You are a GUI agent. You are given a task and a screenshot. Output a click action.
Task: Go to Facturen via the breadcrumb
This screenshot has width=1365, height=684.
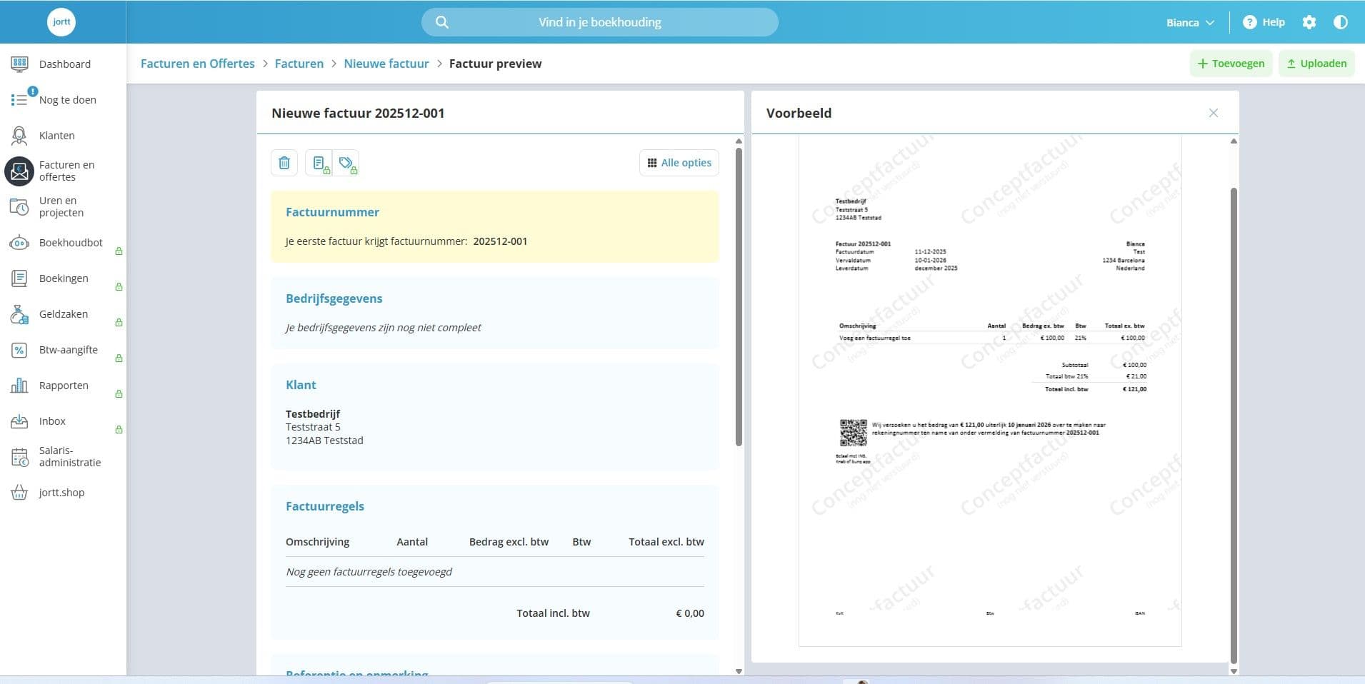click(x=299, y=64)
